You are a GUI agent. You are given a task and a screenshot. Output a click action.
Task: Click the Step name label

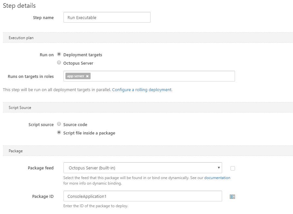click(x=43, y=18)
